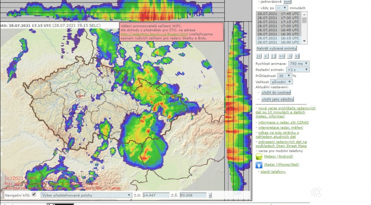This screenshot has height=205, width=371.
Task: Click the Nahrát vybrané snímky button
Action: click(276, 48)
